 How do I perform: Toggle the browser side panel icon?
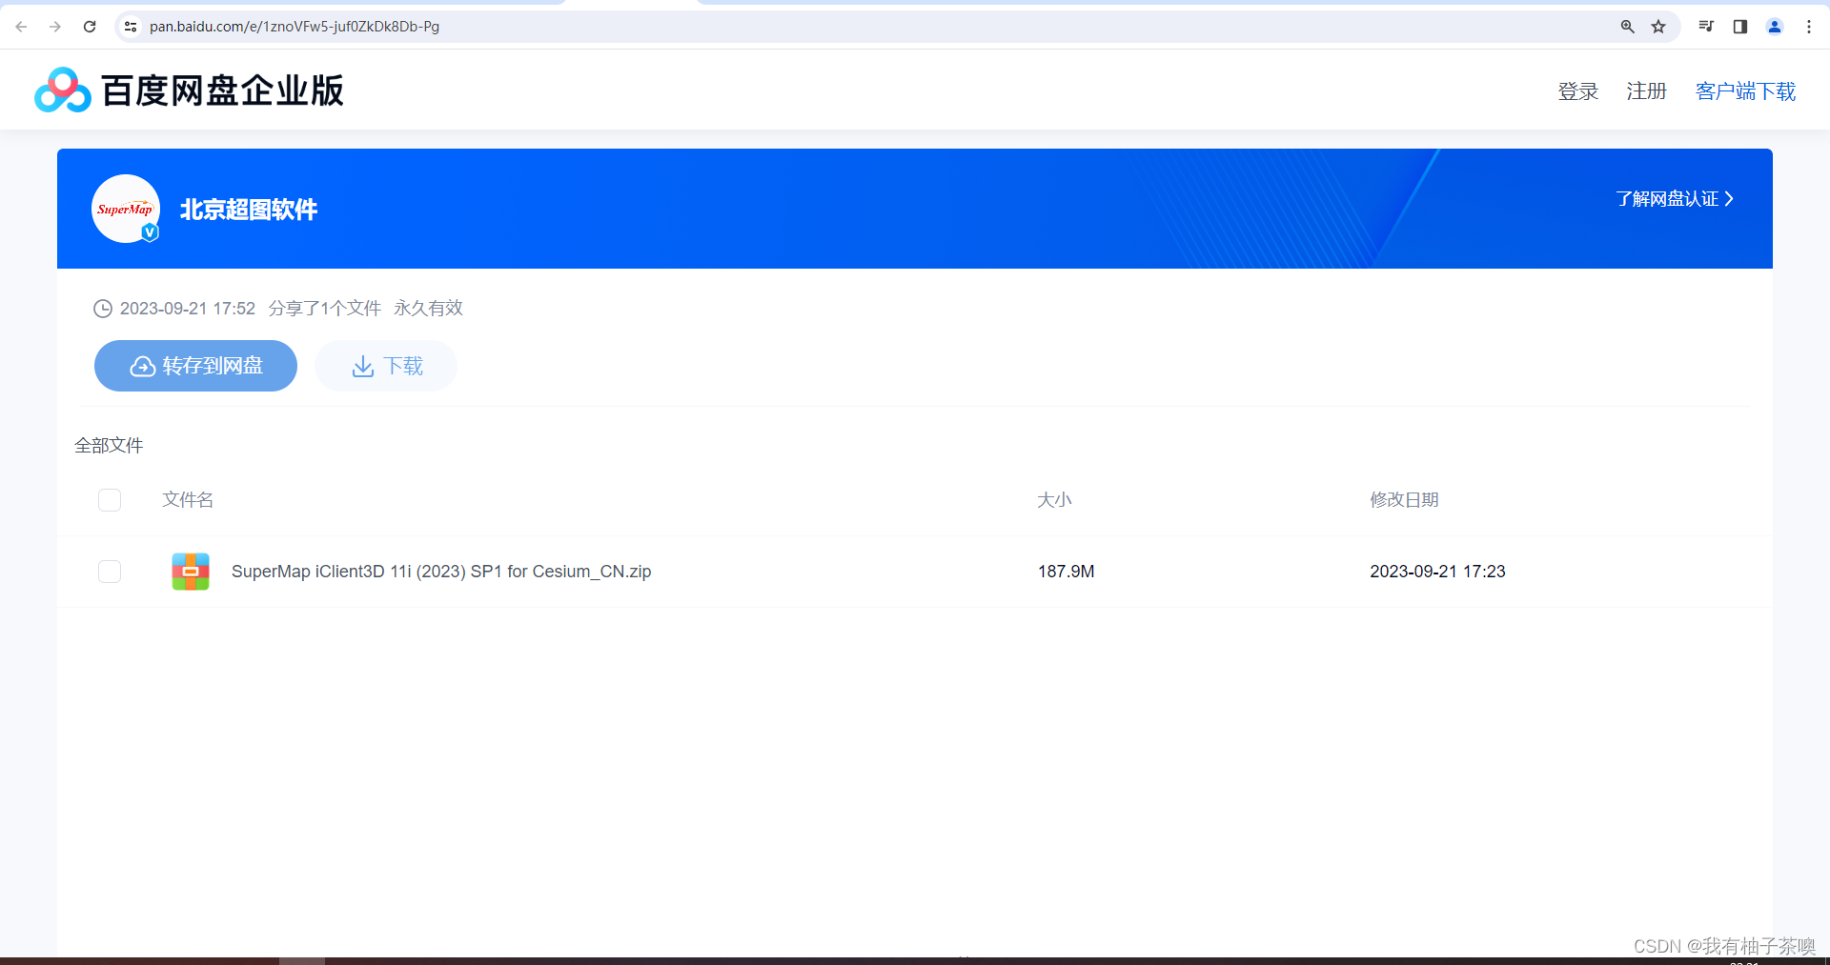pyautogui.click(x=1740, y=27)
